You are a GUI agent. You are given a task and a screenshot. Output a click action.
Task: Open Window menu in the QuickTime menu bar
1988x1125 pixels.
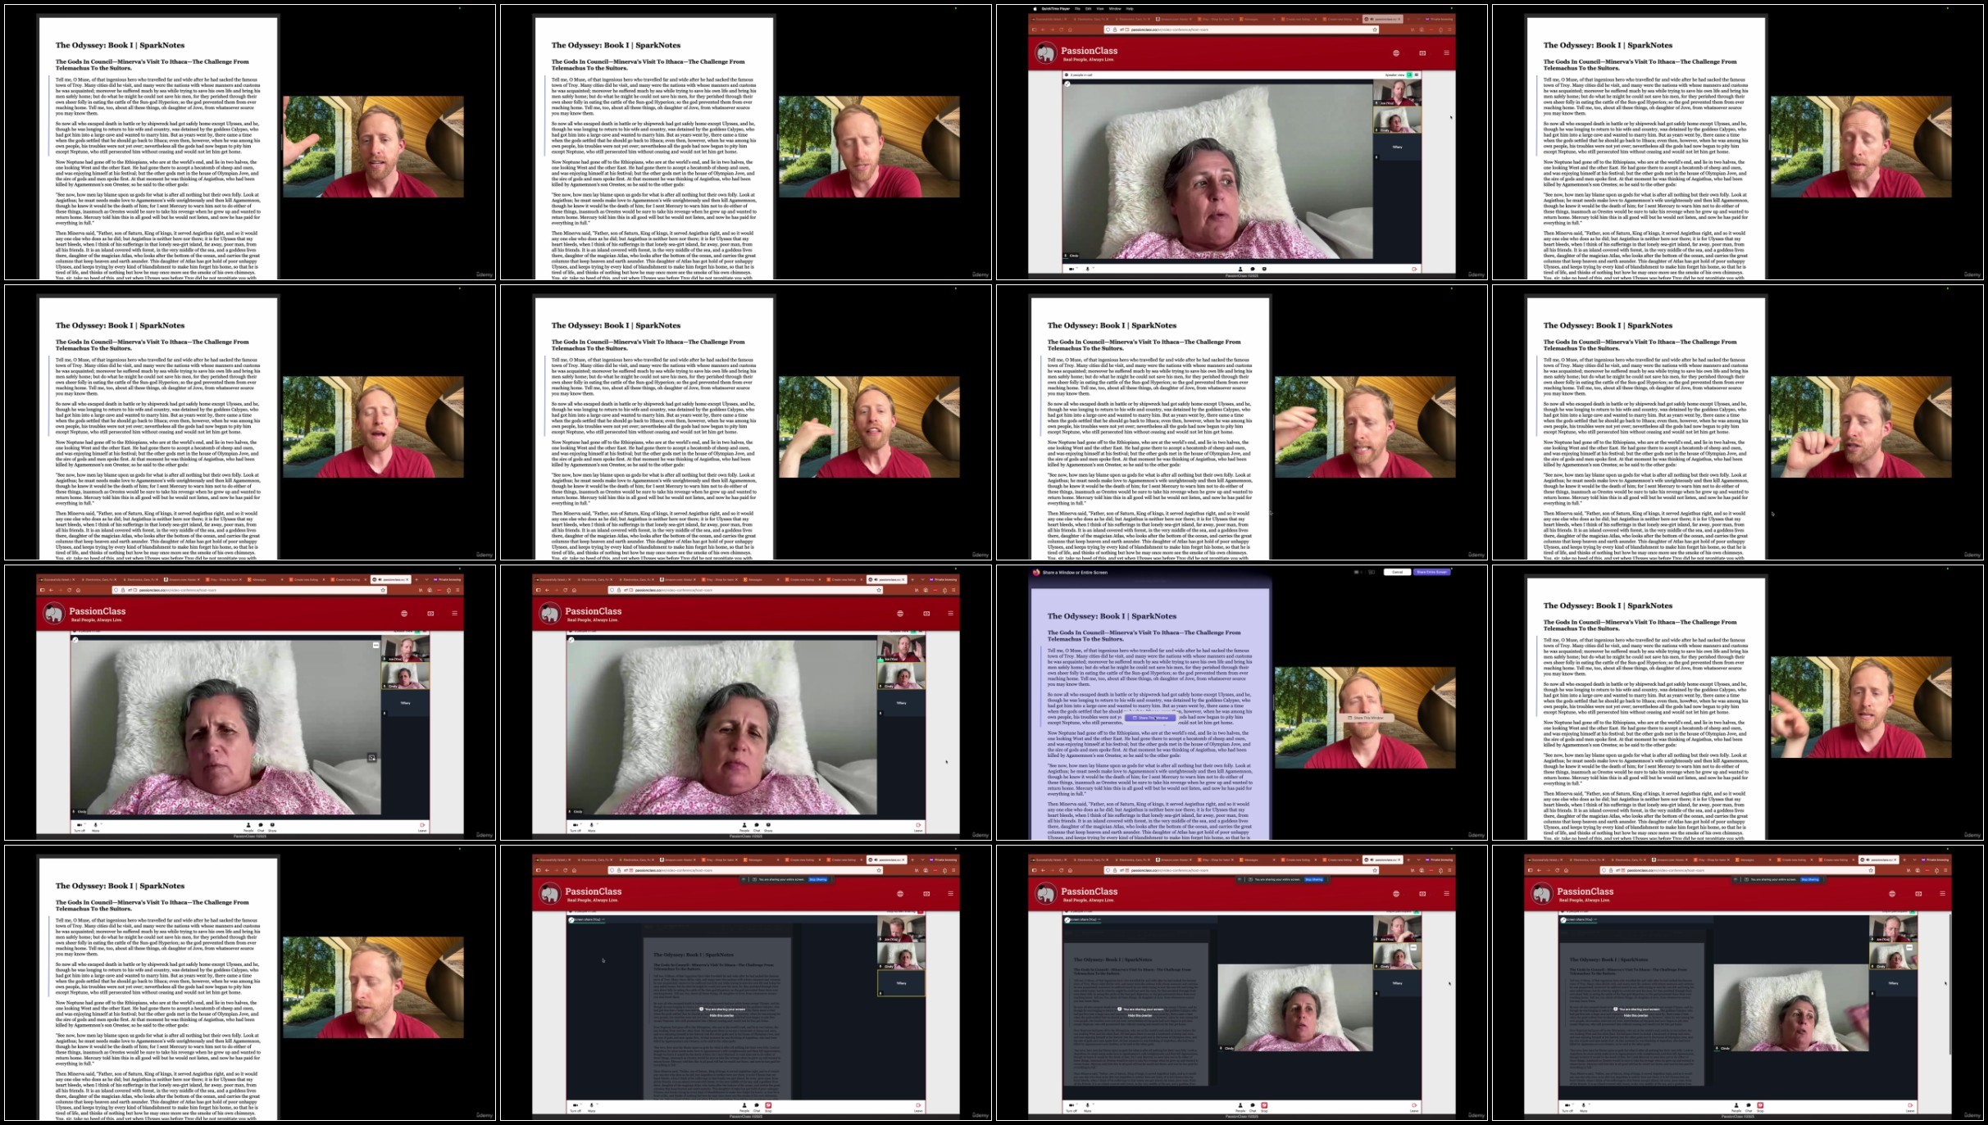[1115, 8]
